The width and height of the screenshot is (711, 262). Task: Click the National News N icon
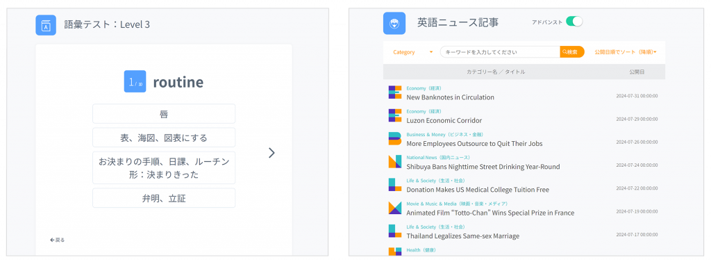(x=395, y=162)
